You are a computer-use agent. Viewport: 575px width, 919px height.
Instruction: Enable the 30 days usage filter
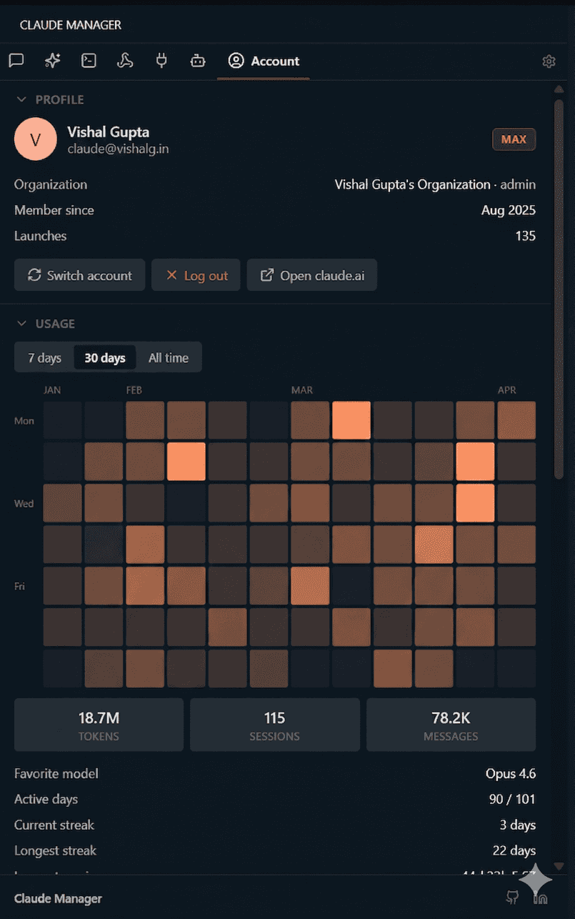pos(104,357)
